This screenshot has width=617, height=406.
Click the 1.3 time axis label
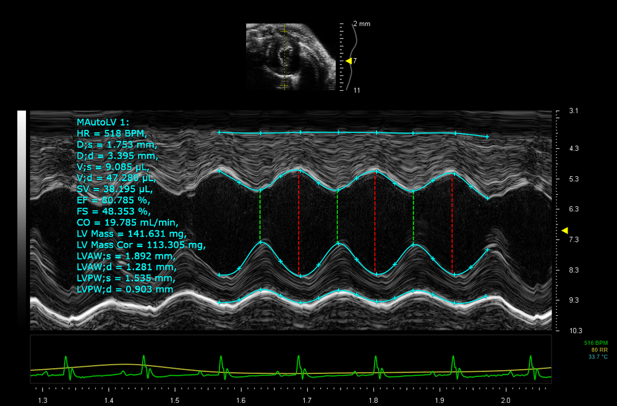(43, 401)
